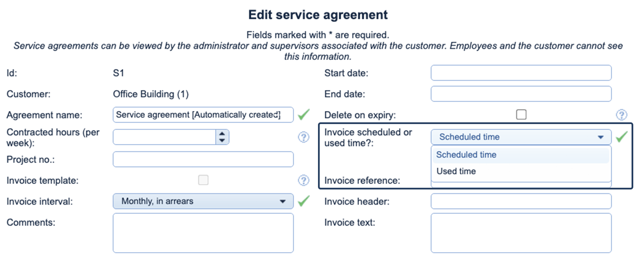Click the End date input field

tap(521, 94)
